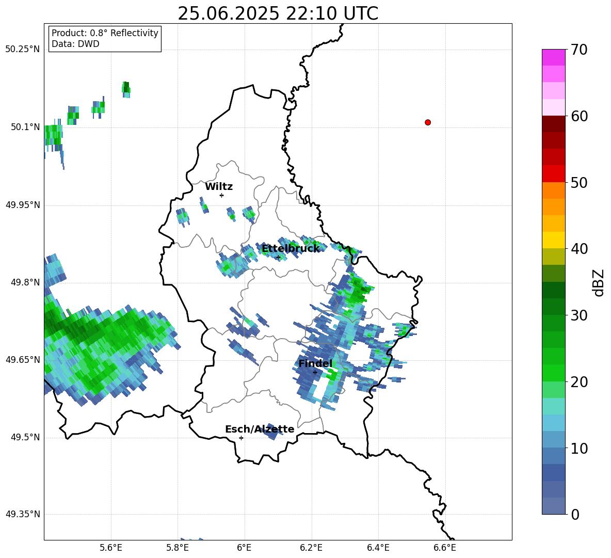Viewport: 611px width, 558px height.
Task: Click the bright yellow colorbar segment above 40
Action: pyautogui.click(x=553, y=240)
